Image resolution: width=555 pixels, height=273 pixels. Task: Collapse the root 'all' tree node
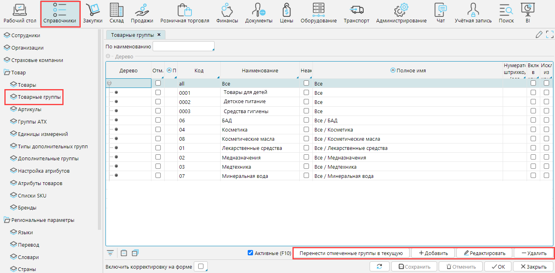click(109, 83)
